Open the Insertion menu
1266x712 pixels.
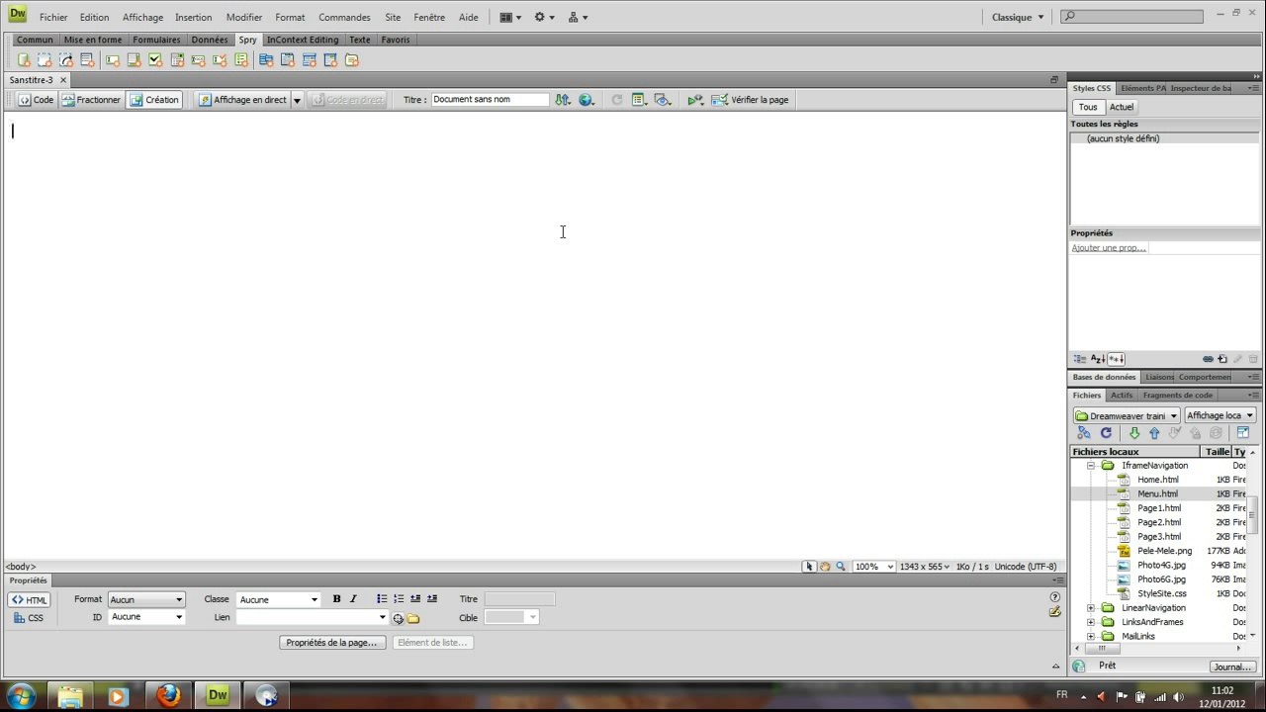(193, 17)
